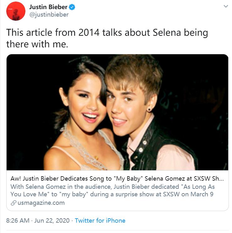Click the truncated "Sh..." headline ending
This screenshot has height=233, width=232.
click(x=219, y=178)
